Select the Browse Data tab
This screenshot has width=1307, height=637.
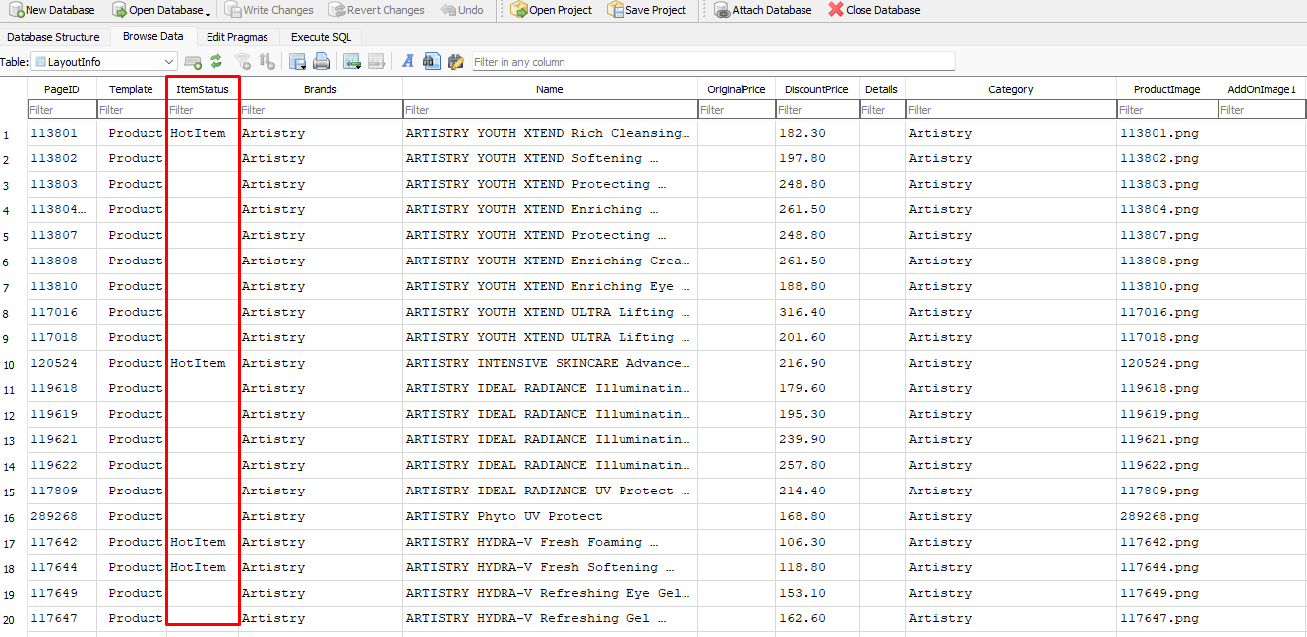[x=152, y=36]
